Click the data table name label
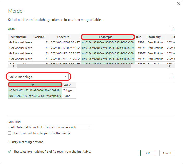The image size is (183, 164). 11,29
